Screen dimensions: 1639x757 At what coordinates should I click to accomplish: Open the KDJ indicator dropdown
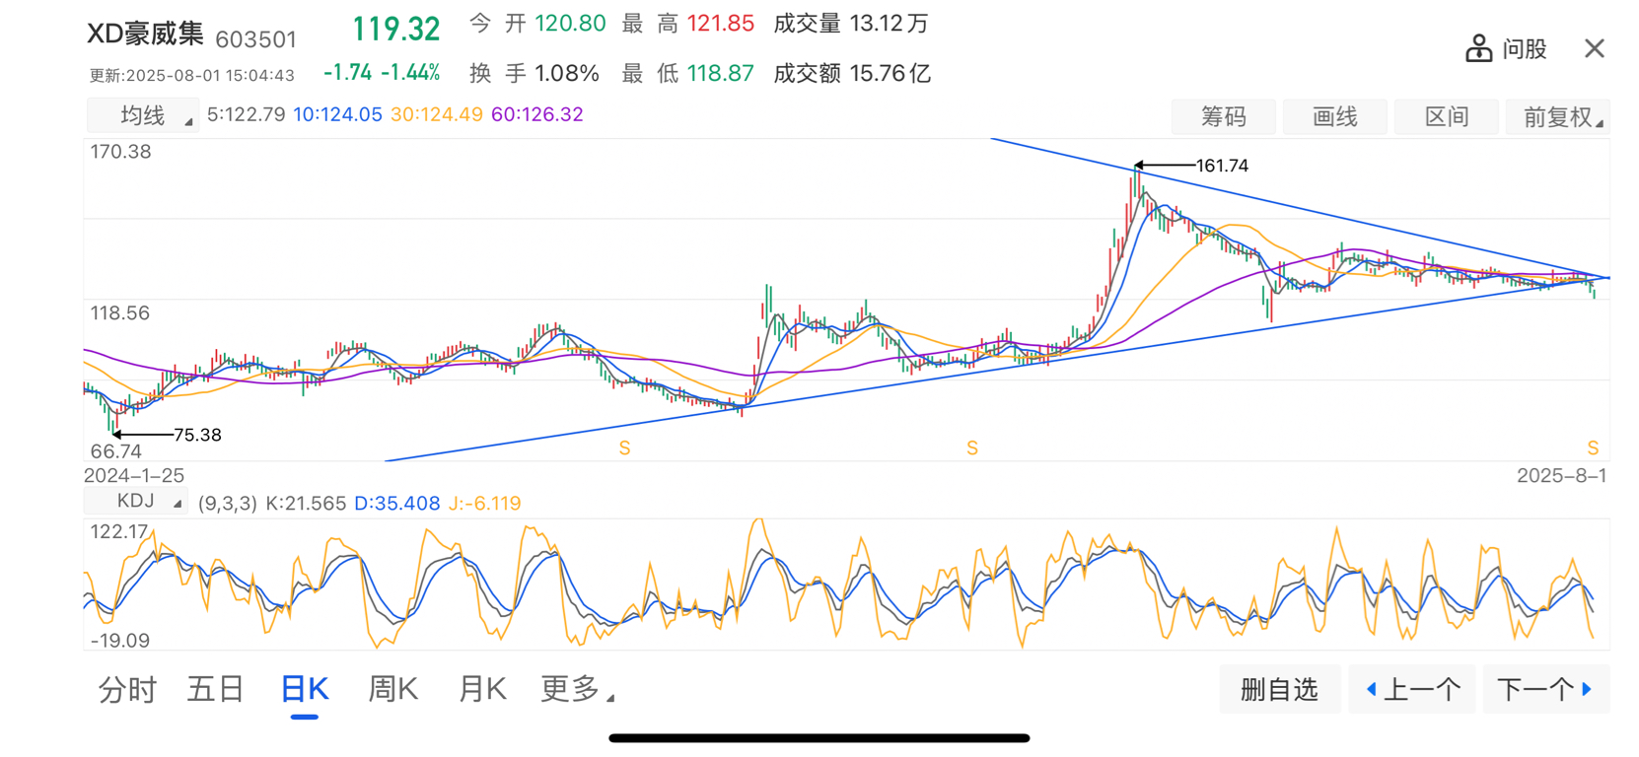(136, 501)
